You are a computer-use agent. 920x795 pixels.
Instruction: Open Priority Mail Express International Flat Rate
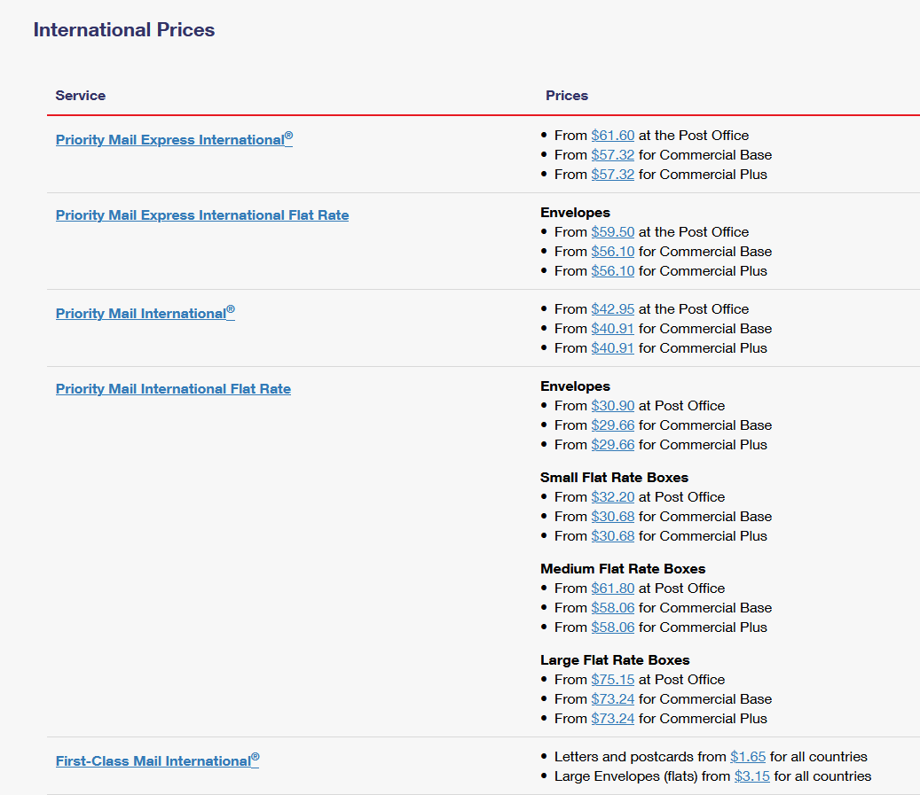click(202, 215)
